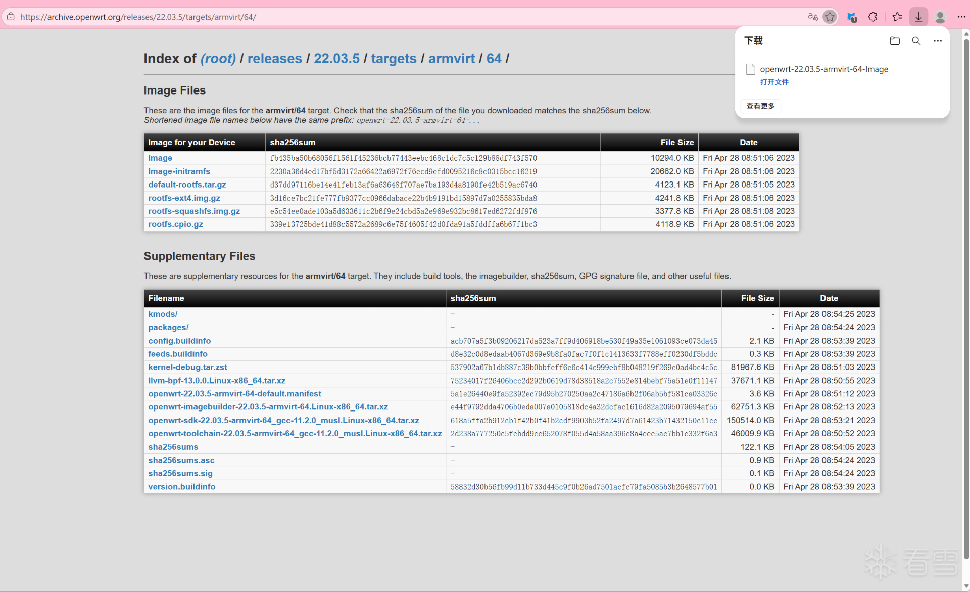This screenshot has width=970, height=593.
Task: Download rootfs-ext4.img.gz
Action: (x=184, y=198)
